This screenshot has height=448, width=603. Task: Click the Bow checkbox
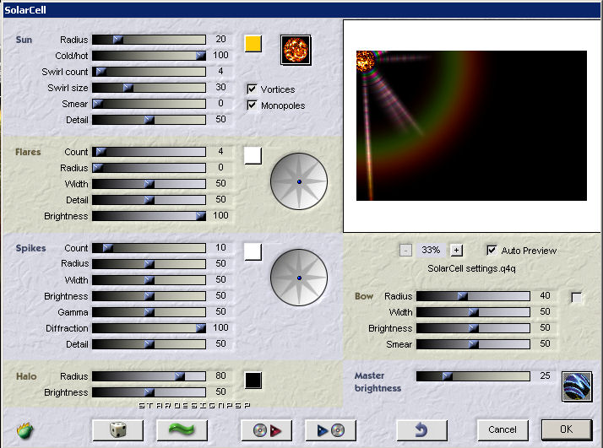577,297
